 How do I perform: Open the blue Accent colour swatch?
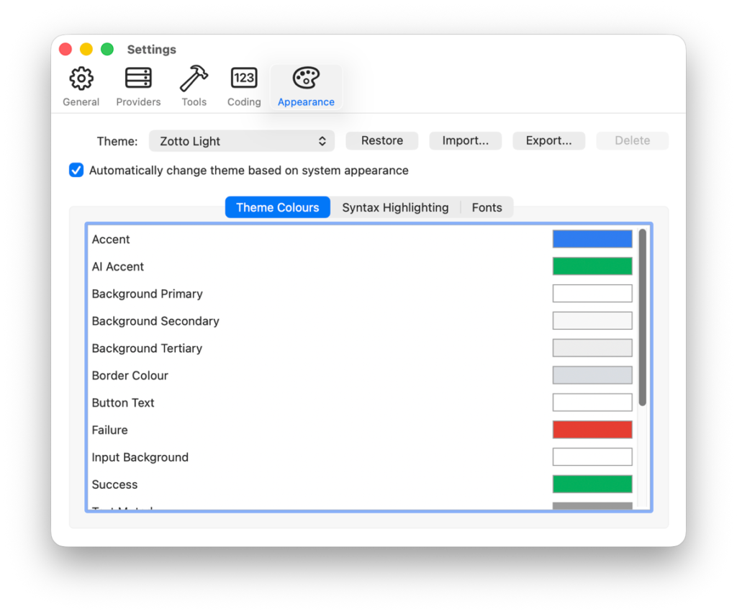point(592,239)
